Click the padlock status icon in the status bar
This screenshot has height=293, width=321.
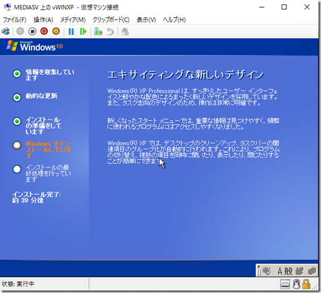click(x=306, y=284)
